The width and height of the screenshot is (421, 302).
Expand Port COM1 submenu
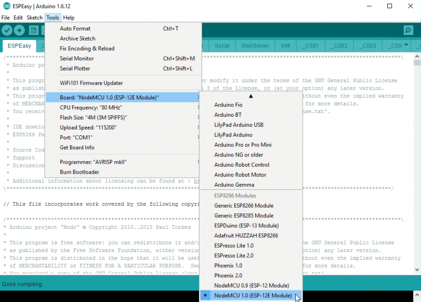(123, 137)
